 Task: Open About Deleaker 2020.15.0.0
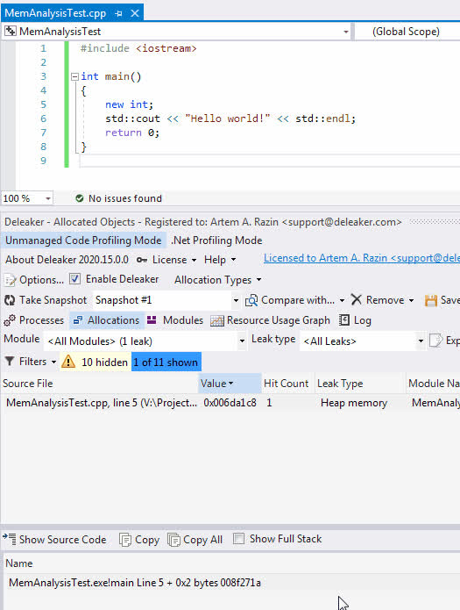pos(67,260)
